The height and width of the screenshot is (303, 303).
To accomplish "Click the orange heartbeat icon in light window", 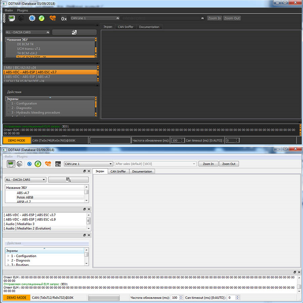I will click(x=48, y=164).
